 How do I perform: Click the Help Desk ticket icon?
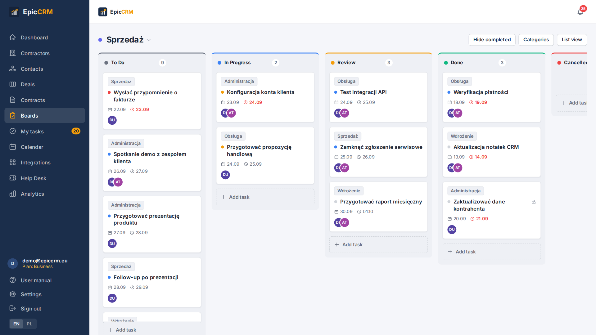coord(13,178)
